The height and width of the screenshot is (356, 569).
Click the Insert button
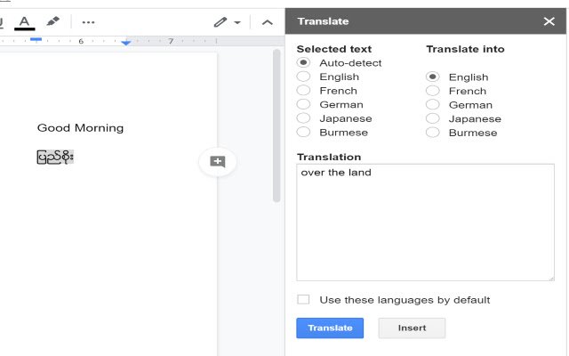click(412, 328)
